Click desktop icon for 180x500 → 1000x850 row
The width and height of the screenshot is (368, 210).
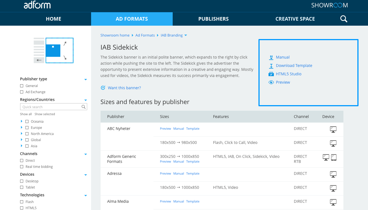(333, 188)
